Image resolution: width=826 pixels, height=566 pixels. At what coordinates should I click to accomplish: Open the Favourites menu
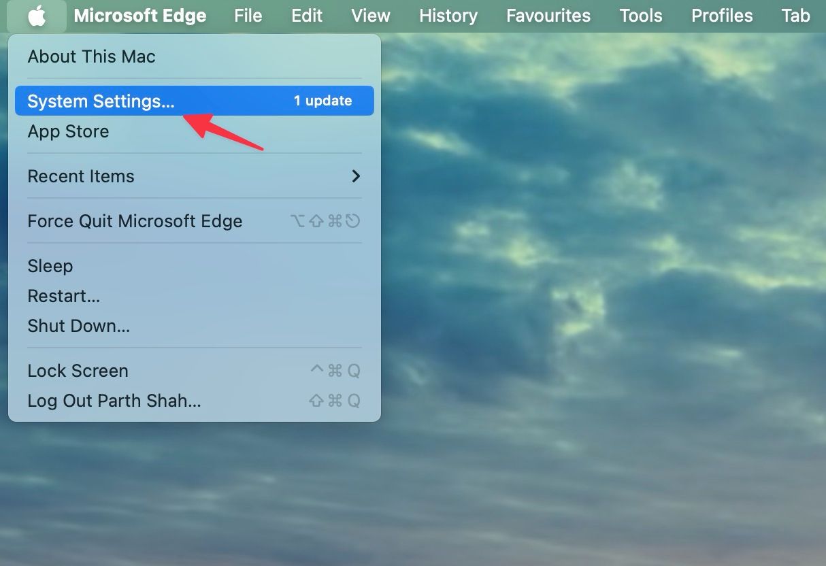548,15
